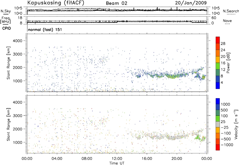Screen dimensions: 239x165
Task: Click the 'Time UT' axis label
Action: [x=117, y=163]
